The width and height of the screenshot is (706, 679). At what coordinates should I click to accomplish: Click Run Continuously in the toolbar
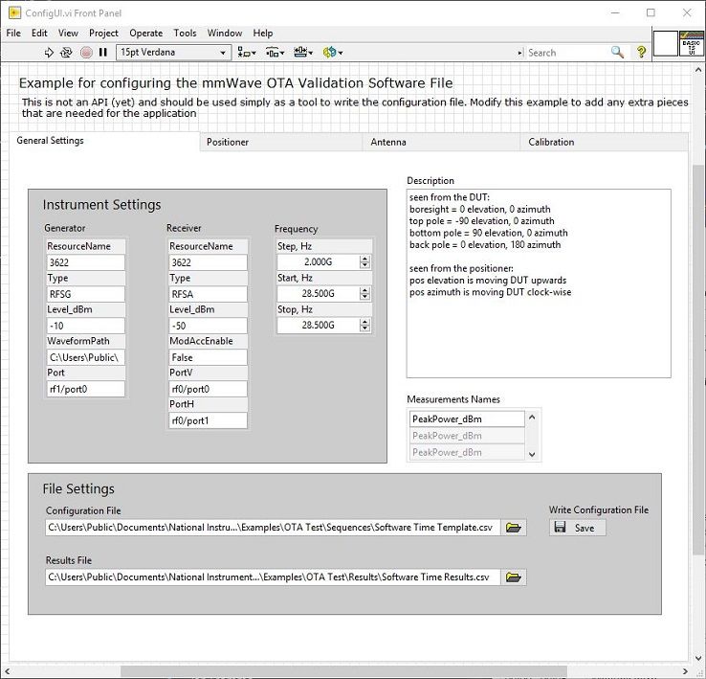[x=66, y=53]
